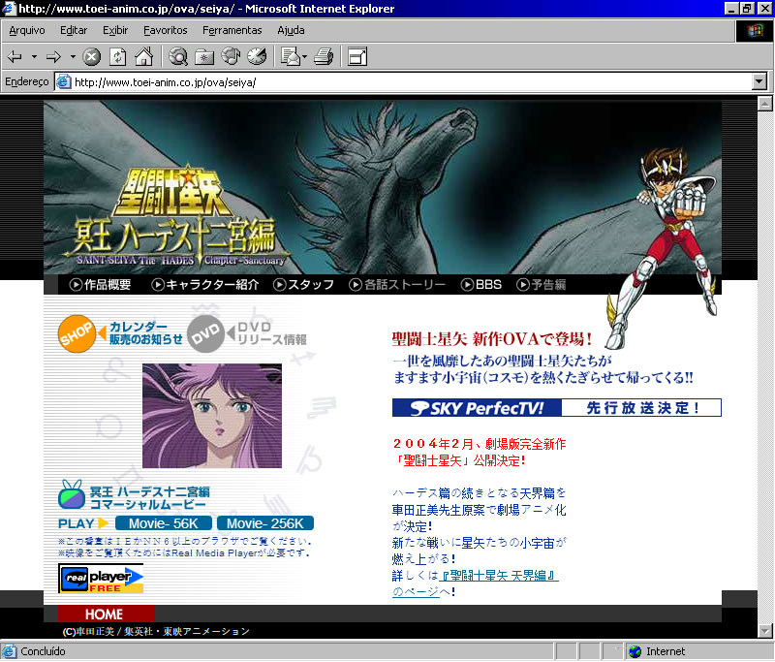
Task: Expand the Back button history dropdown arrow
Action: 34,57
